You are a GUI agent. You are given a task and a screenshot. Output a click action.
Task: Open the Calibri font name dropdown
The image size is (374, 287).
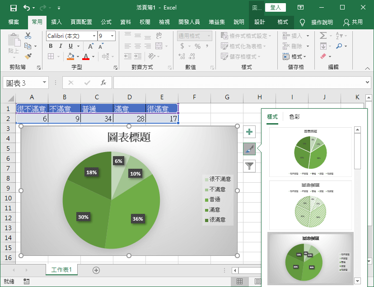coord(94,36)
